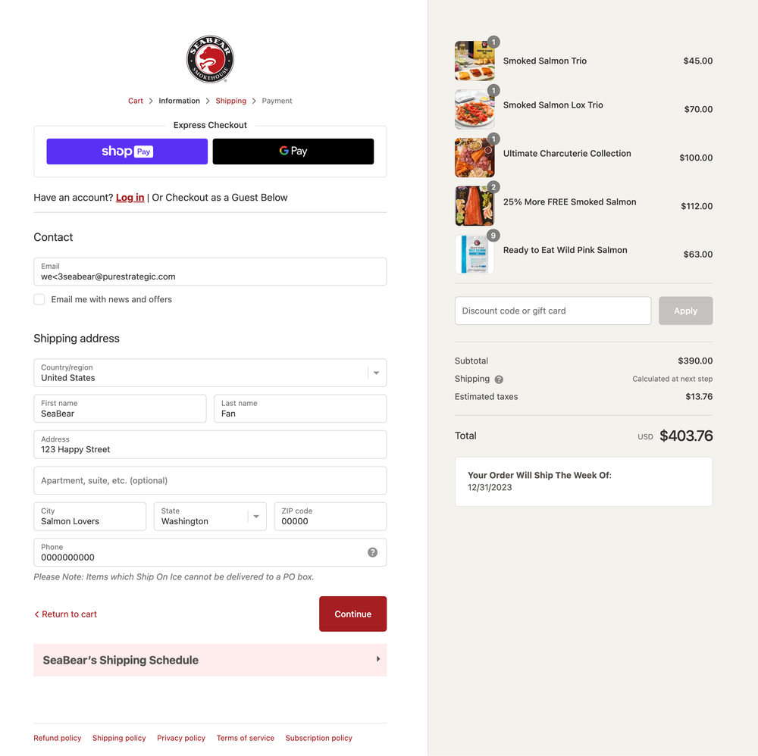Open the Country/region dropdown
Screen dimensions: 758x756
point(210,373)
